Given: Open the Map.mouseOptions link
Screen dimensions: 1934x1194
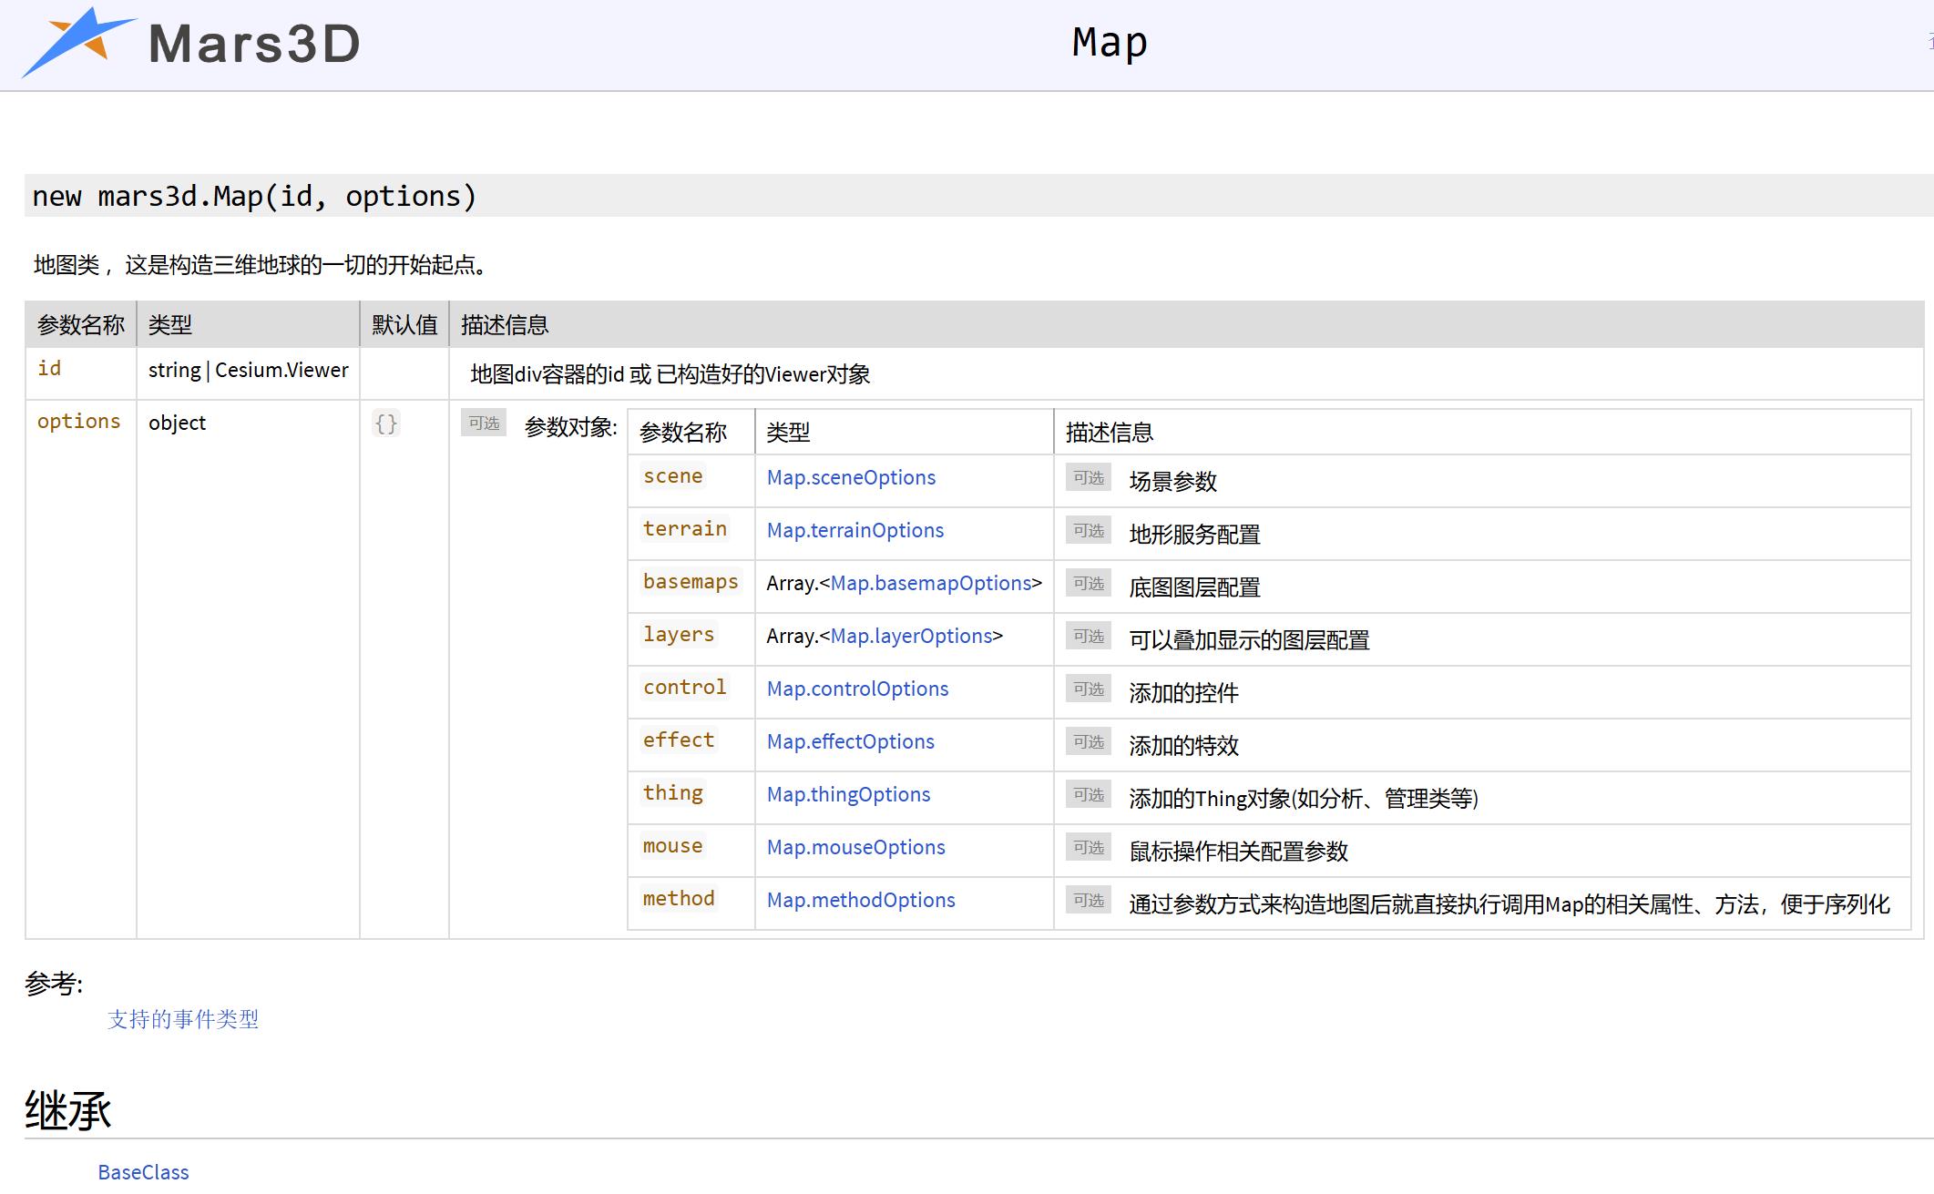Looking at the screenshot, I should 855,847.
